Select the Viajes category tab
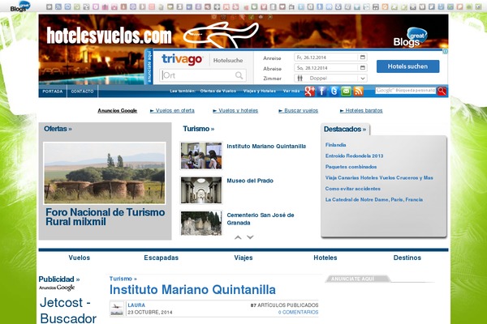 243,258
